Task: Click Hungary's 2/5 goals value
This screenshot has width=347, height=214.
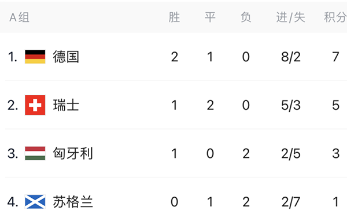Action: click(x=291, y=154)
